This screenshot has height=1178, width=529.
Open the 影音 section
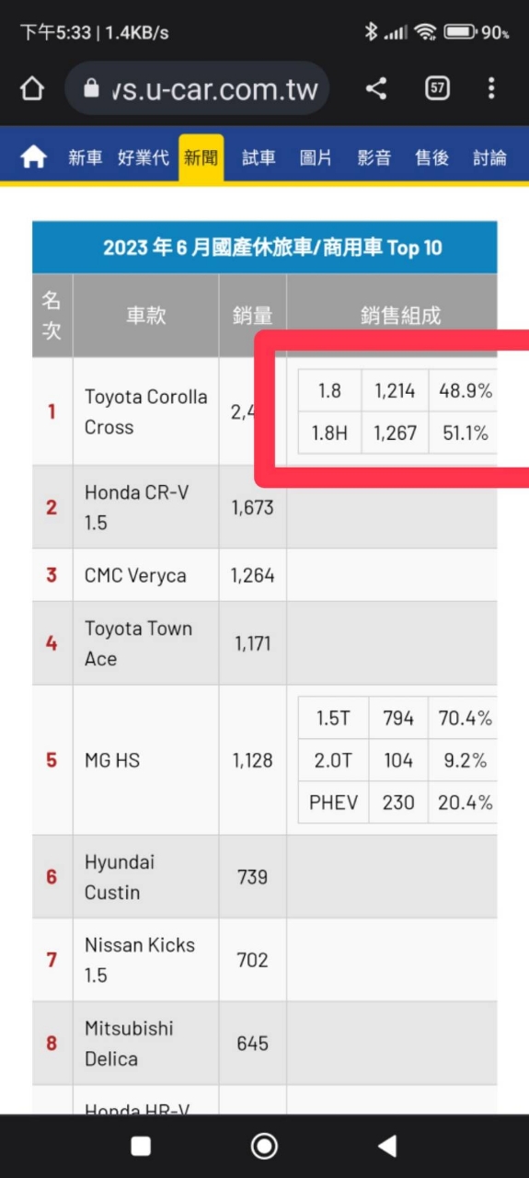pyautogui.click(x=374, y=157)
